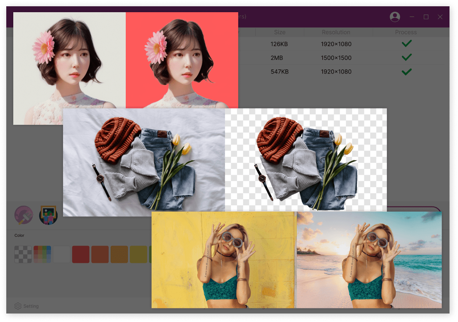Maximize the application window
The width and height of the screenshot is (458, 322).
coord(426,17)
